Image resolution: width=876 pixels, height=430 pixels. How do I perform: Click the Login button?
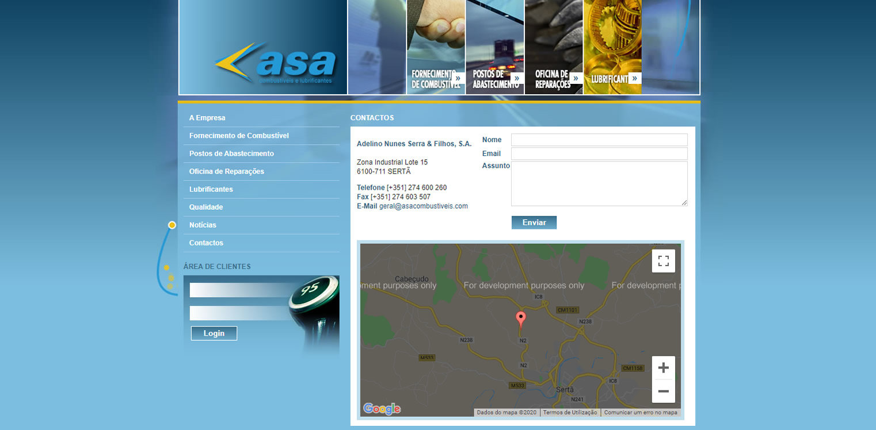pyautogui.click(x=214, y=333)
